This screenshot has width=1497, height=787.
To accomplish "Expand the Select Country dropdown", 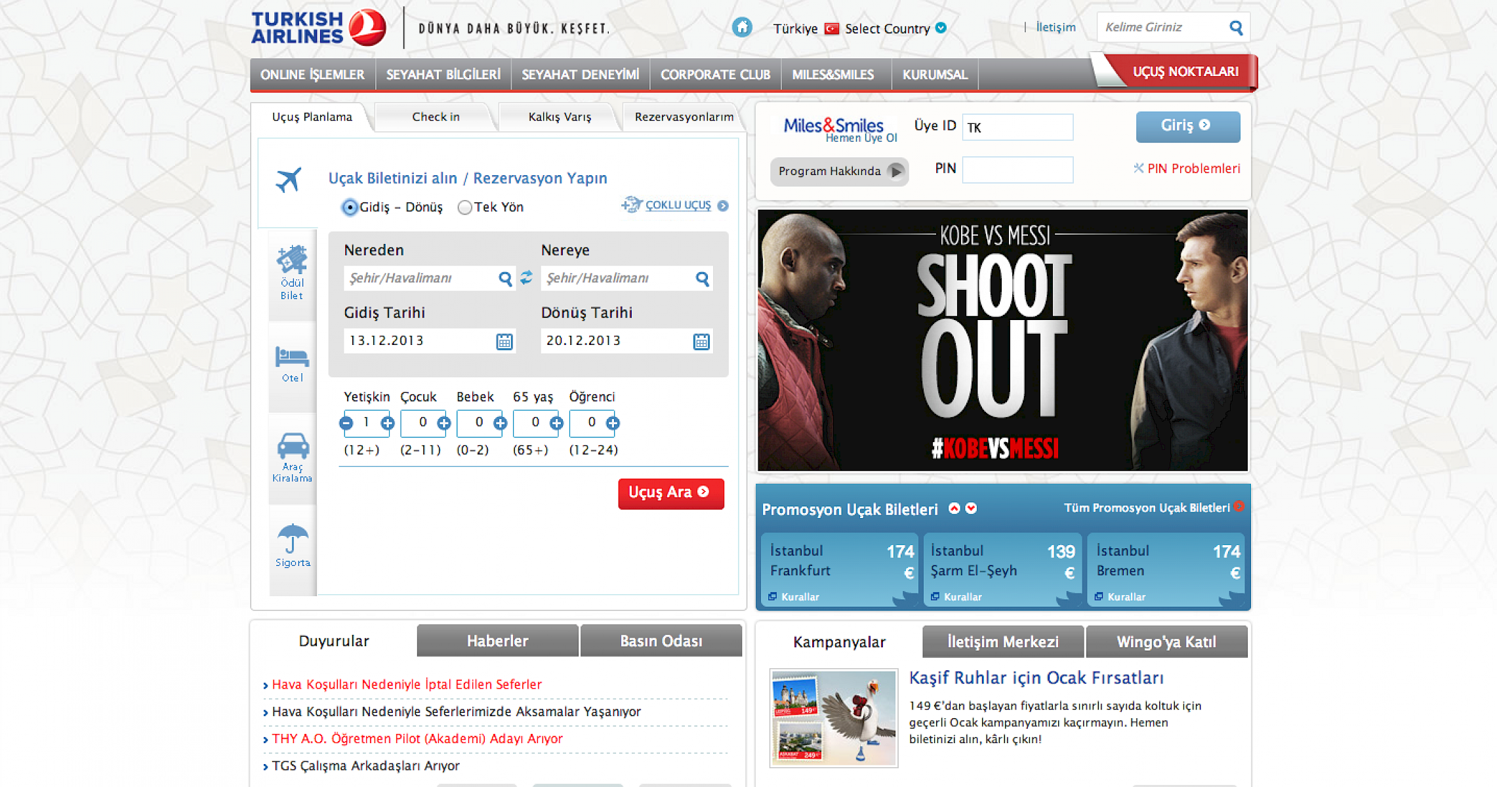I will [x=941, y=28].
